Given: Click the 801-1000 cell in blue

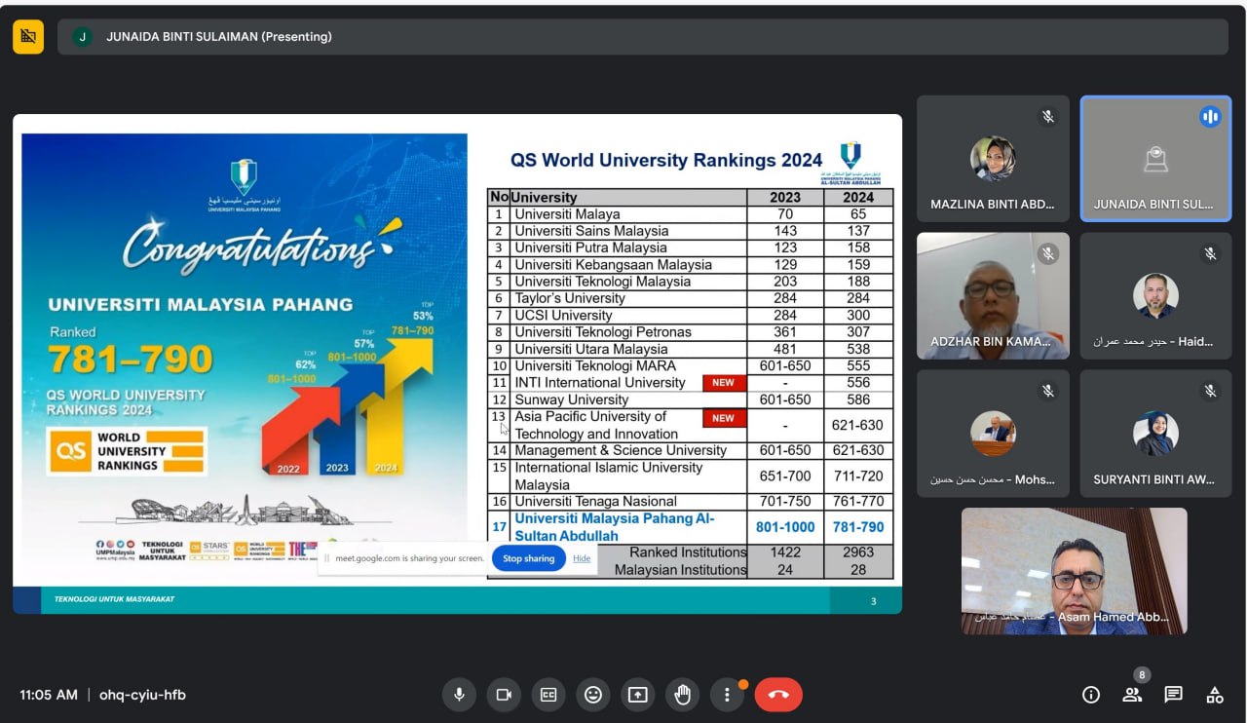Looking at the screenshot, I should (x=785, y=527).
